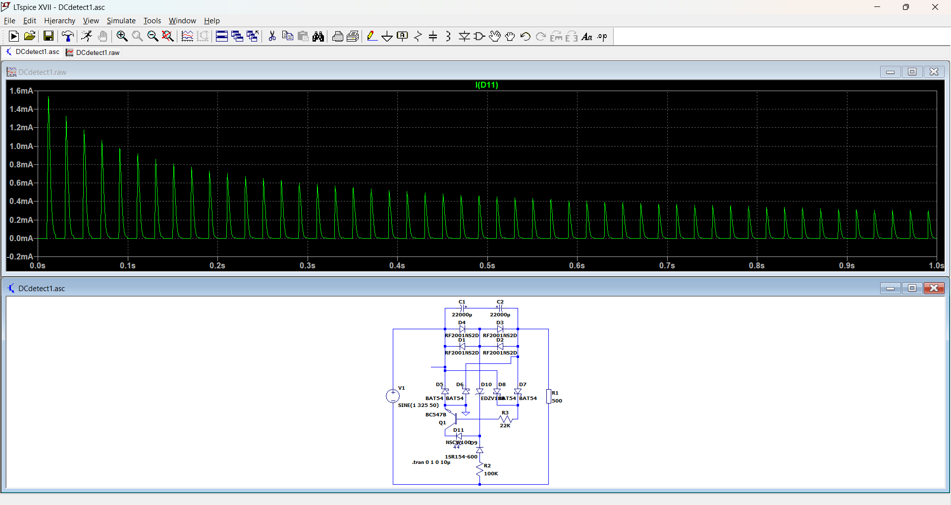Select the Zoom Out magnifier
The width and height of the screenshot is (951, 505).
[x=153, y=36]
